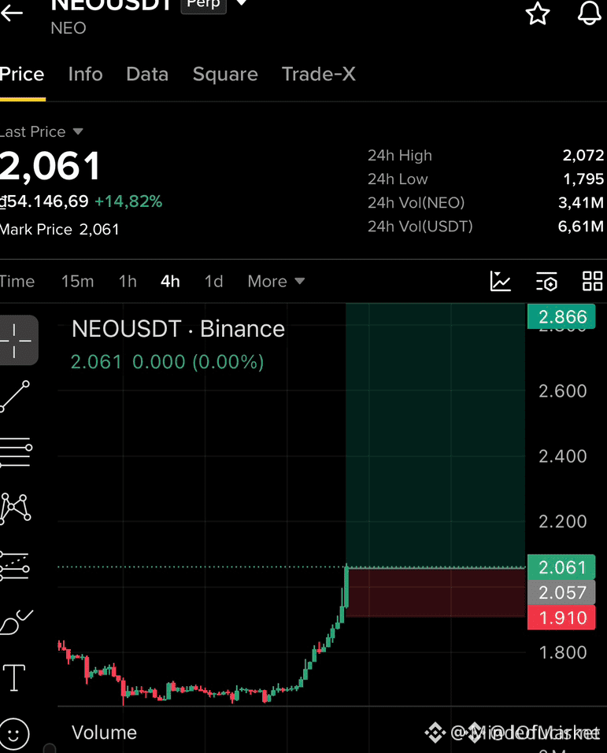This screenshot has height=753, width=607.
Task: Select the XABCD pattern tool
Action: [16, 508]
